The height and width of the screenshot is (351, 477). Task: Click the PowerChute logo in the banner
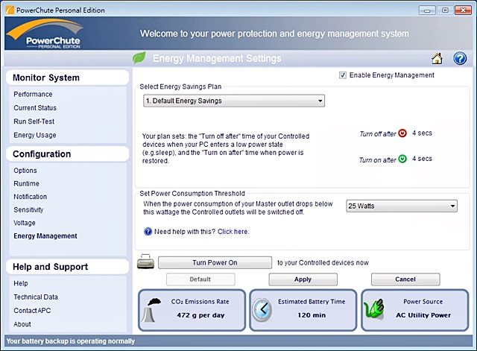[46, 34]
